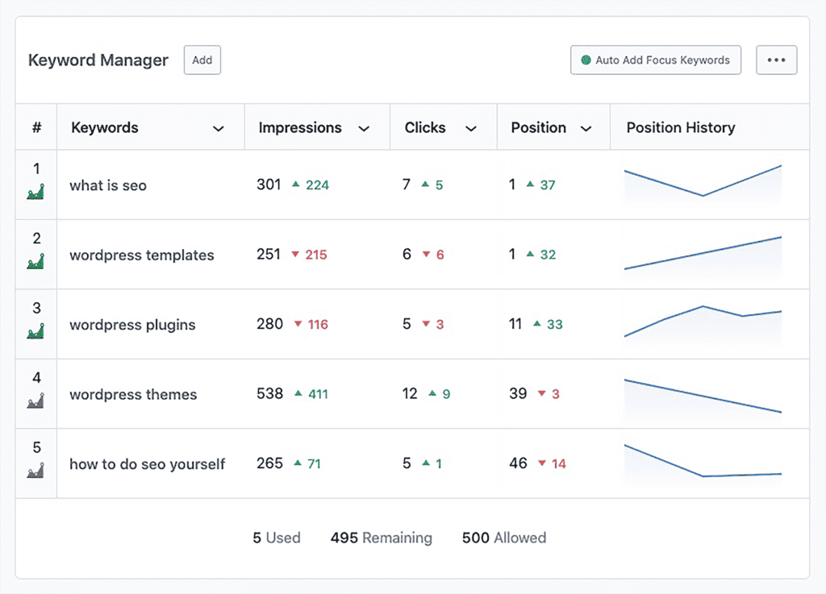Click the red down arrow beside 215 impressions
The width and height of the screenshot is (826, 594).
[296, 255]
